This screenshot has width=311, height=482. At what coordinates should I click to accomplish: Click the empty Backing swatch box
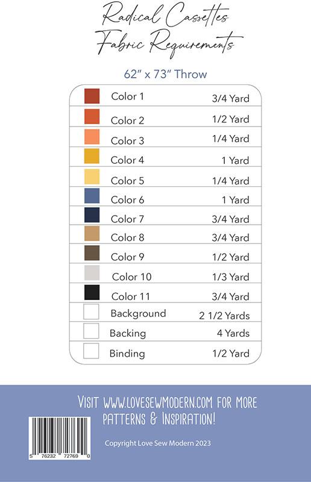click(91, 331)
